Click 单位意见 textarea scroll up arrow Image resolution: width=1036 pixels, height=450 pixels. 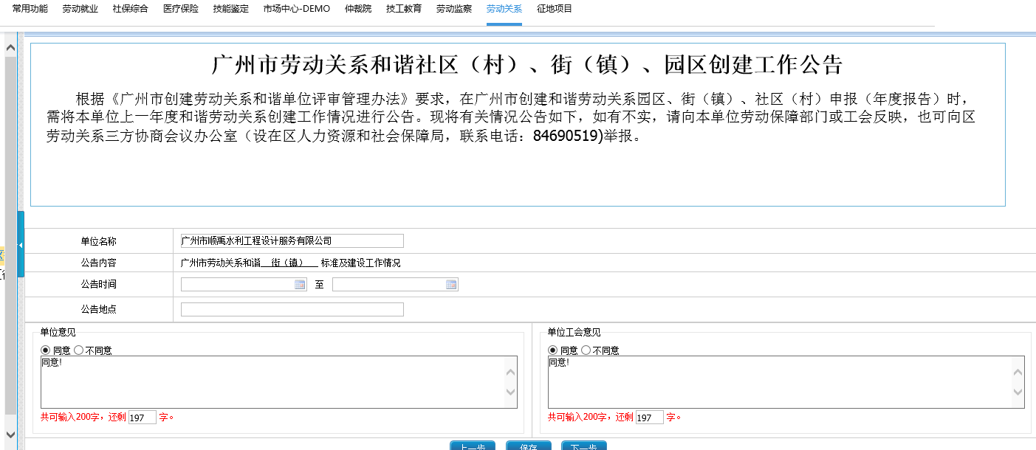(510, 373)
